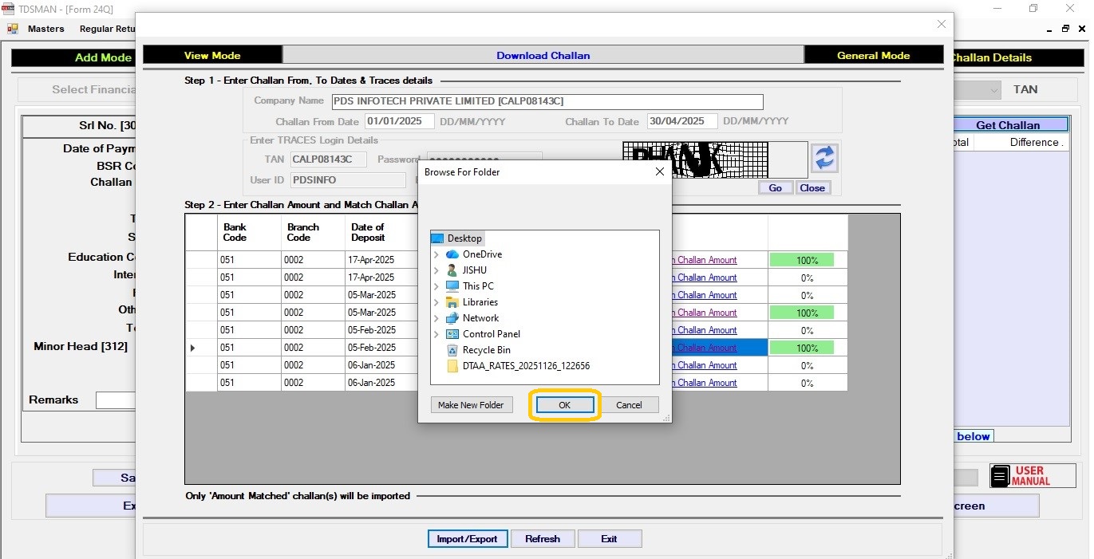Viewport: 1094px width, 559px height.
Task: Select the DTAA_RATES_20251126_122656 folder
Action: click(525, 366)
